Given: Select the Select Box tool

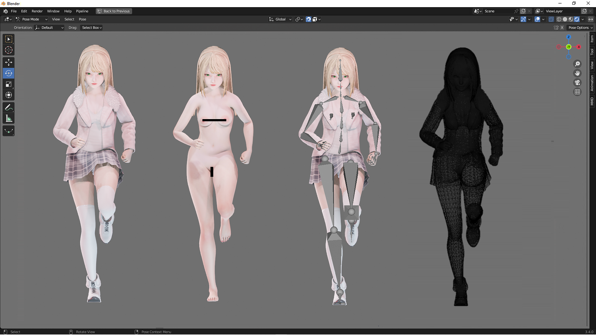Looking at the screenshot, I should click(9, 39).
